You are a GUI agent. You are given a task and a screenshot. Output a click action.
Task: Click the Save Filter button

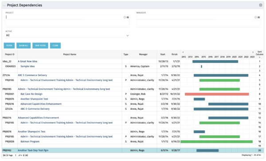[x=40, y=46]
